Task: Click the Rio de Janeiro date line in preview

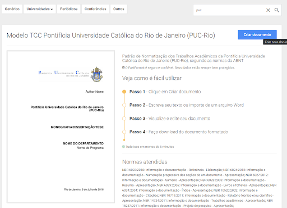Action: [x=84, y=189]
